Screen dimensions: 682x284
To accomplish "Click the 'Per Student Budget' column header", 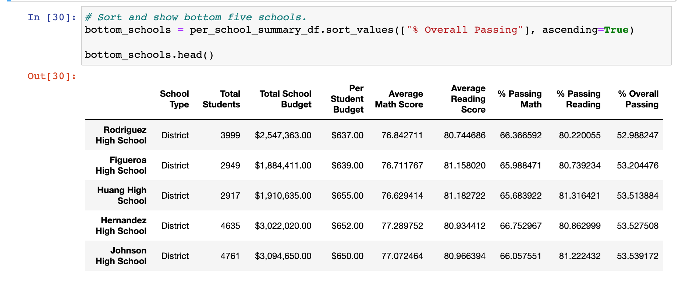I will [347, 99].
